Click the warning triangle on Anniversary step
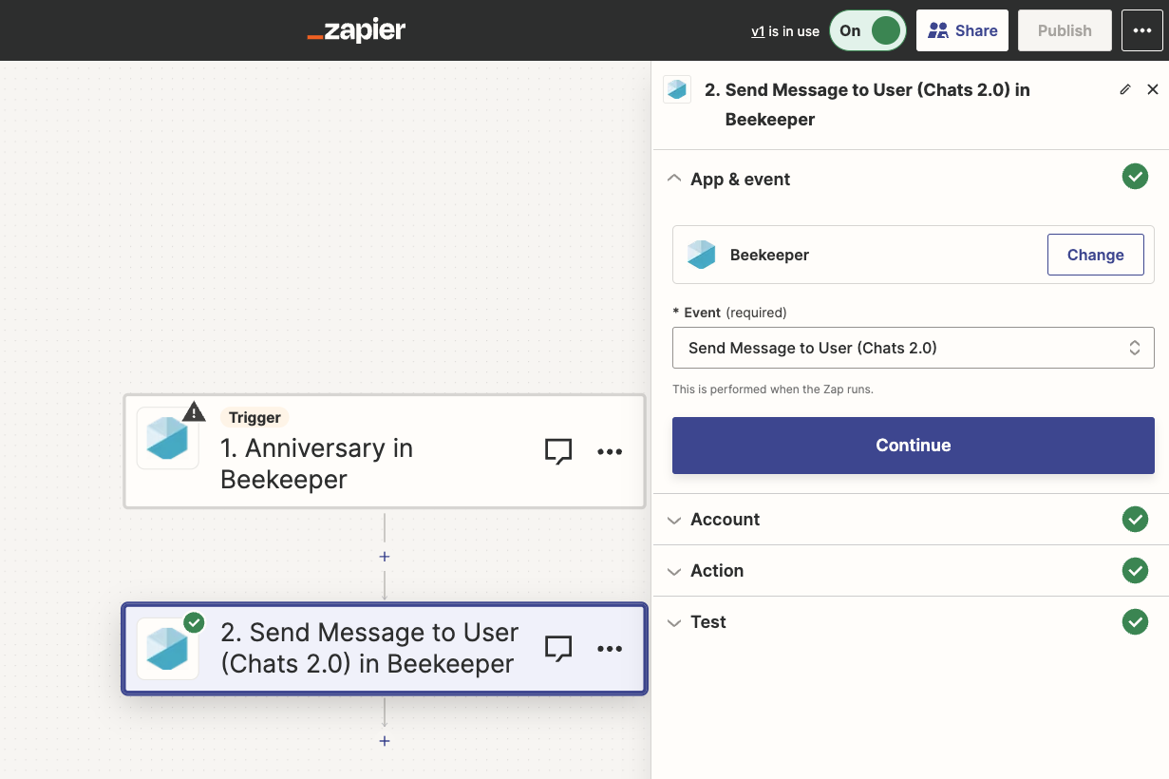Viewport: 1169px width, 779px height. click(194, 411)
